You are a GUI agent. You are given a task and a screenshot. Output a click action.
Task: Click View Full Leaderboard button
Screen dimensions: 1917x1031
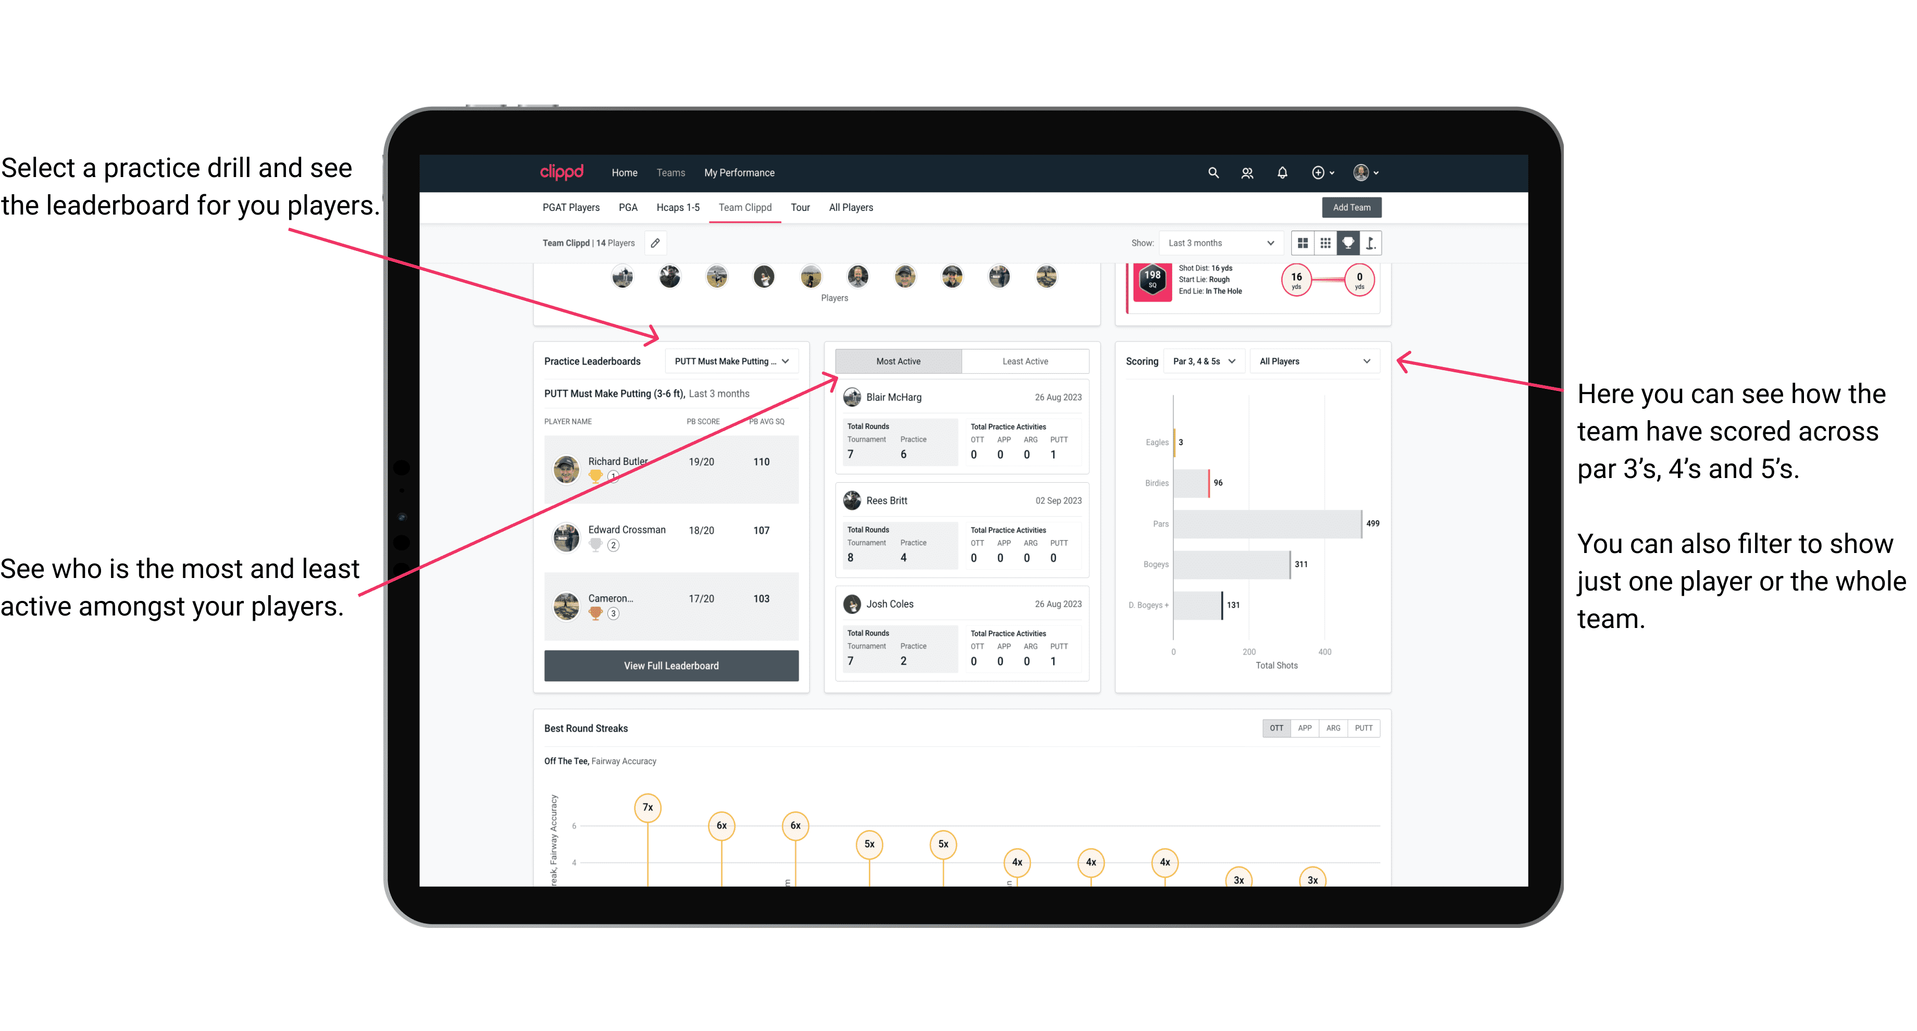tap(670, 667)
